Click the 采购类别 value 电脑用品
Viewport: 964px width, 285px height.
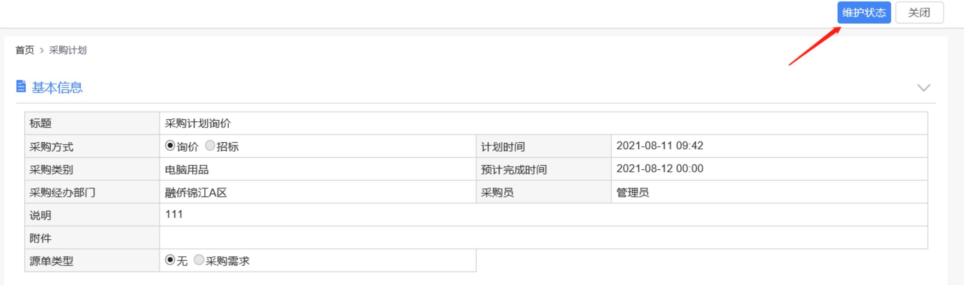coord(187,169)
